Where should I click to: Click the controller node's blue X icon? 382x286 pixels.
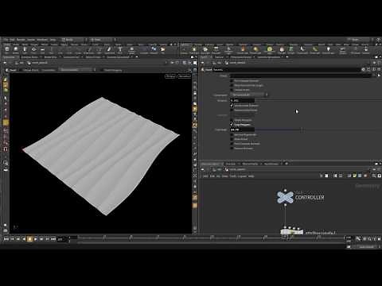tap(285, 197)
